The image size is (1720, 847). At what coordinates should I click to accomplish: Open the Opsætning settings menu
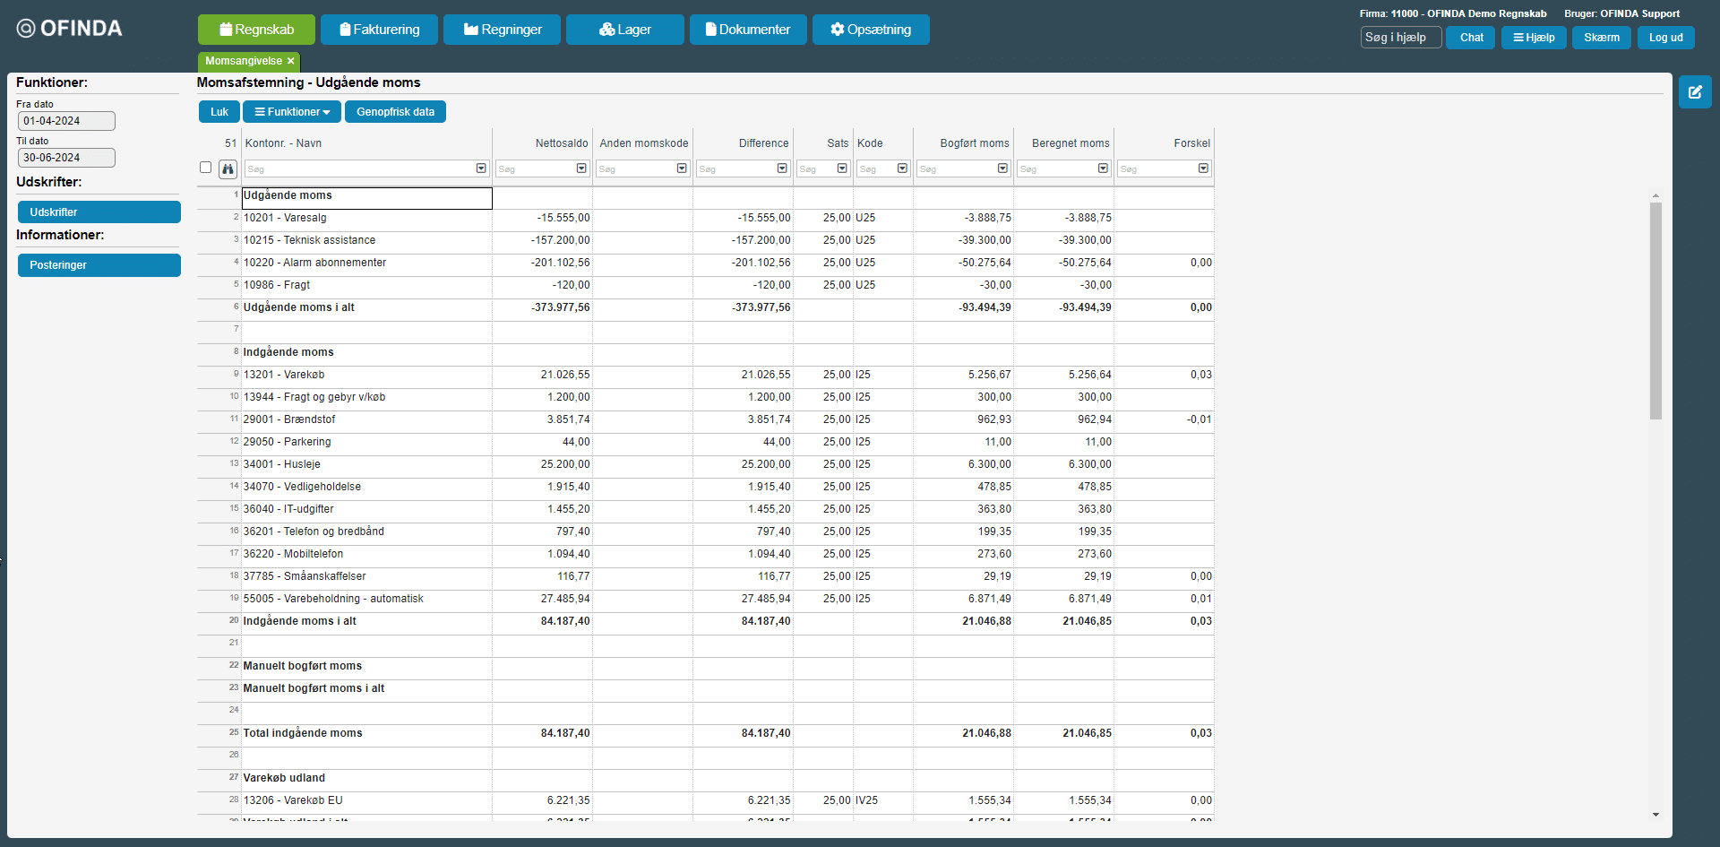coord(870,30)
